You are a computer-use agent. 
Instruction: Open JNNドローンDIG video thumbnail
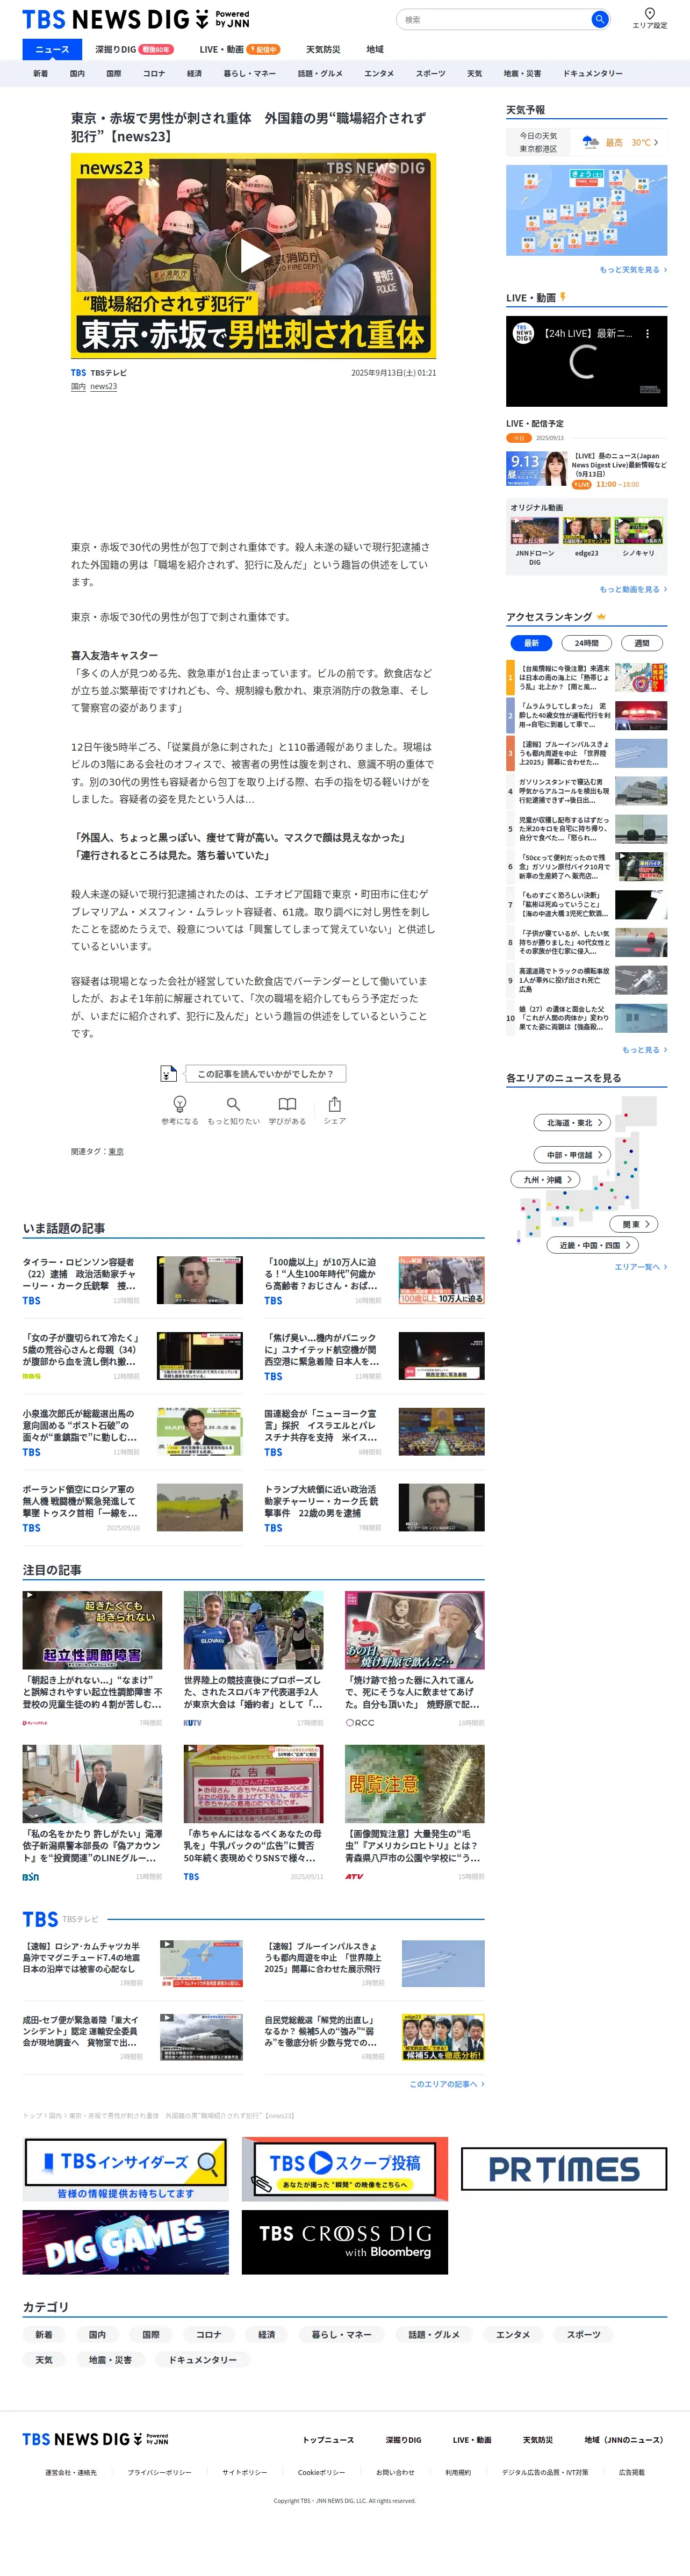pyautogui.click(x=535, y=531)
